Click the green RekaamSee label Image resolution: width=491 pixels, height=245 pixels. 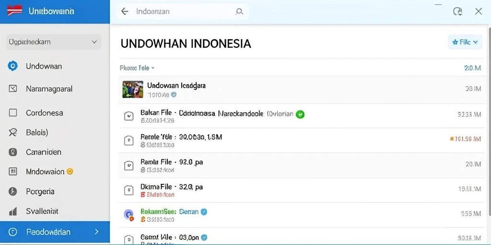(x=159, y=212)
